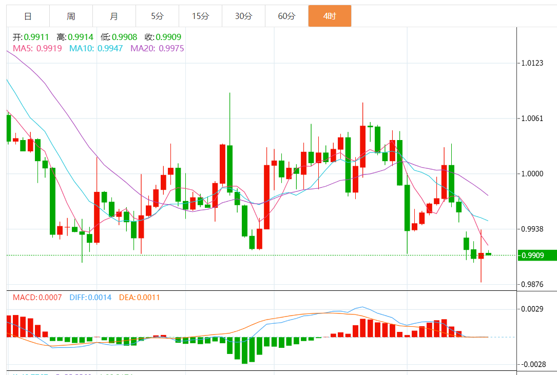Click the high price value 0.9914

coord(81,37)
